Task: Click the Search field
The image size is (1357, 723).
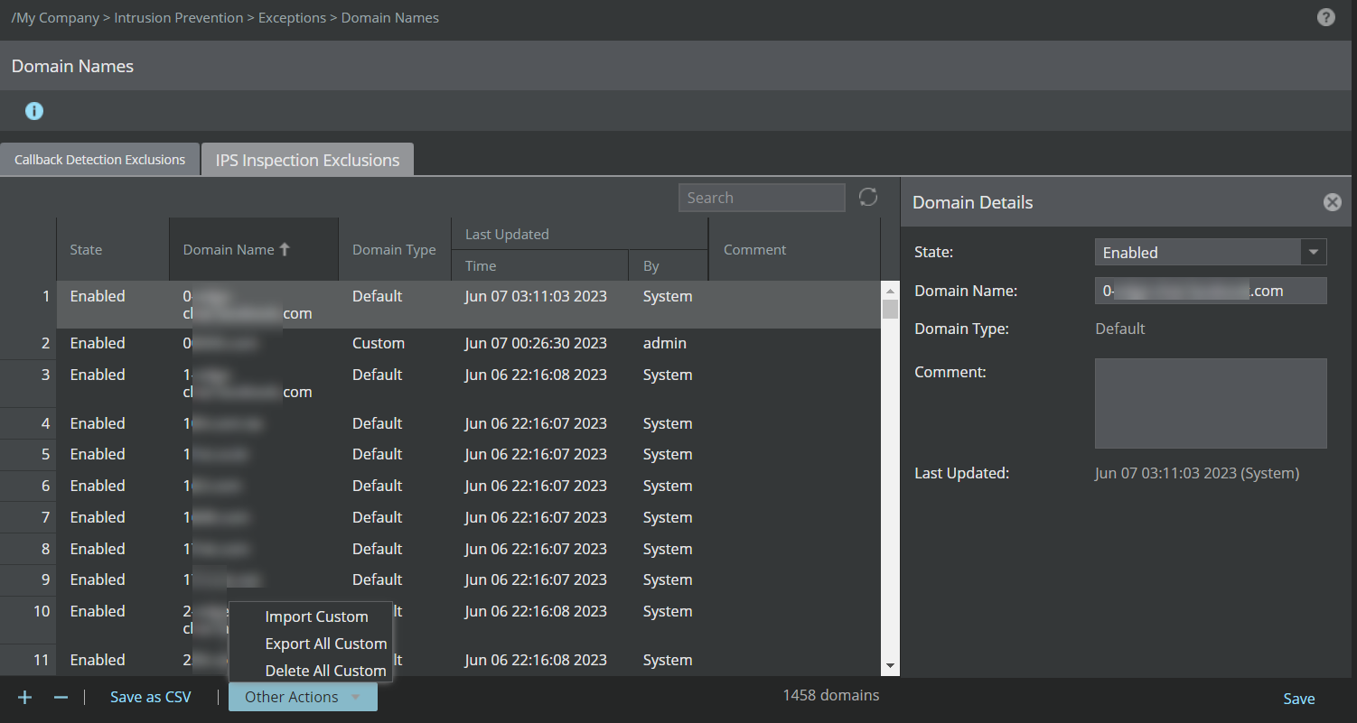Action: coord(762,198)
